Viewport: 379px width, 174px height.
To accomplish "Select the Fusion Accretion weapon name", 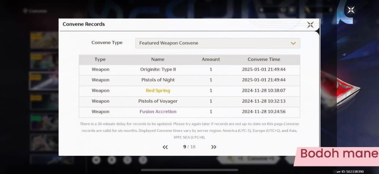I will 158,112.
